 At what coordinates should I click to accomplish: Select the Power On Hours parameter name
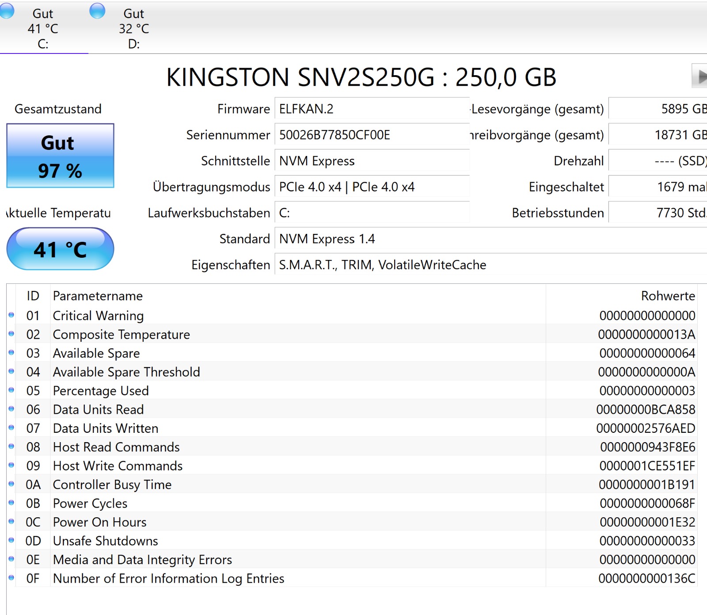pos(99,522)
